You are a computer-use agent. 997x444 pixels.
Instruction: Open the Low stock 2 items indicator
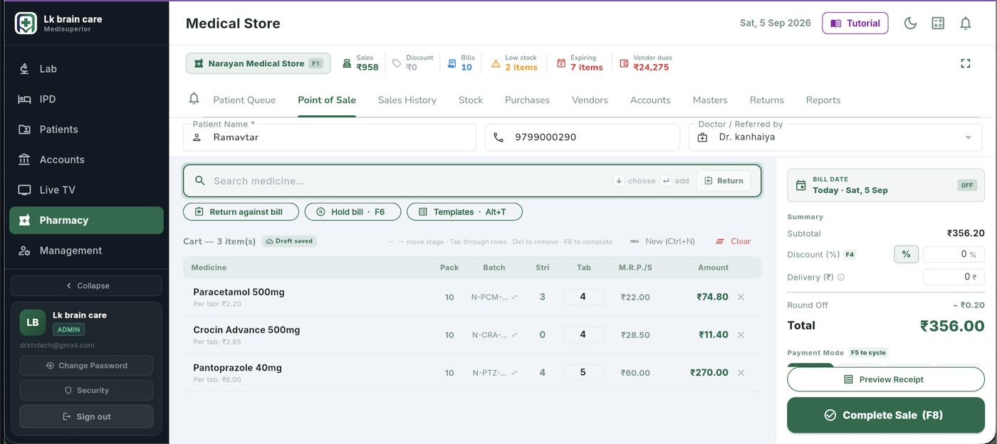coord(514,63)
